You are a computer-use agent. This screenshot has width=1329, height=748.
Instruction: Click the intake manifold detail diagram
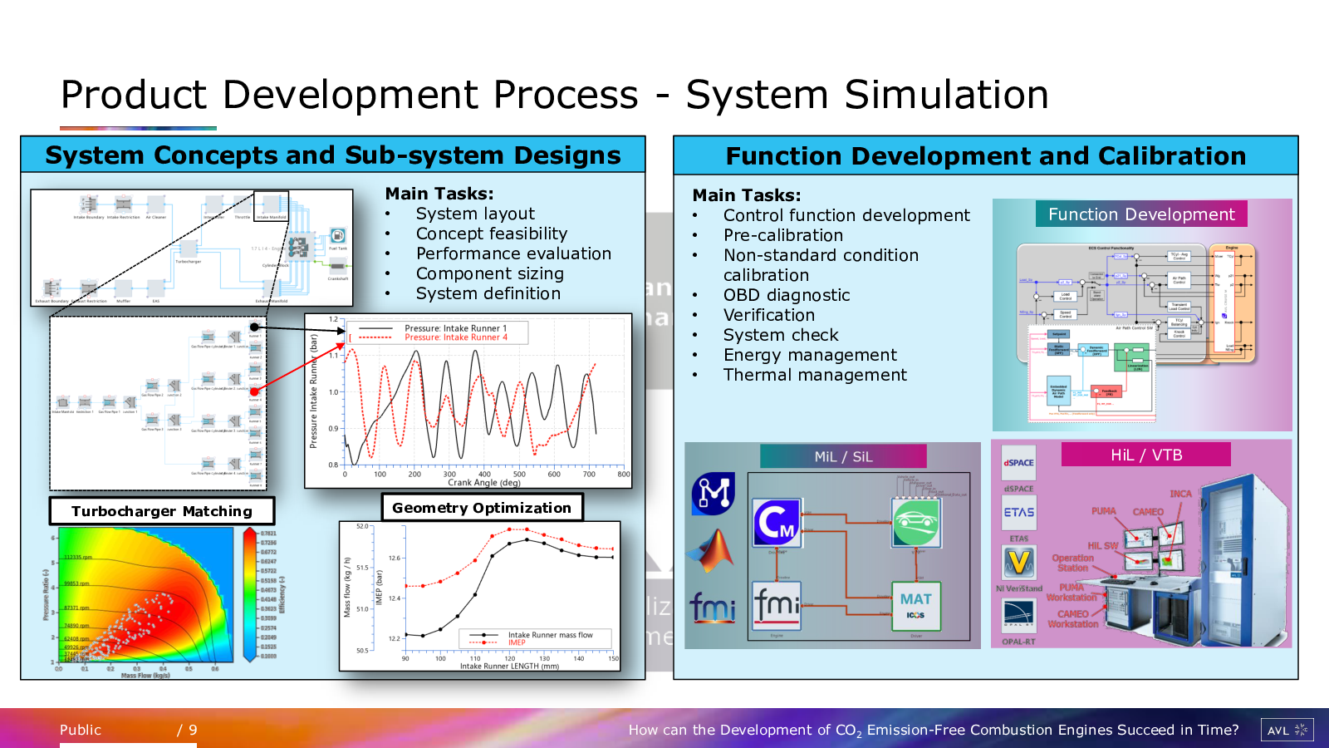[158, 403]
